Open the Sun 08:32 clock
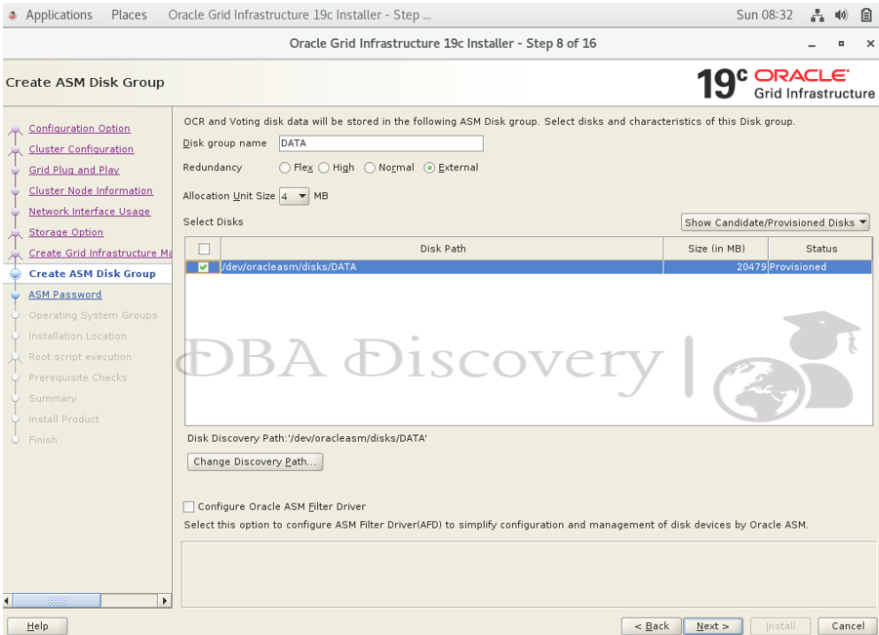 click(x=765, y=16)
